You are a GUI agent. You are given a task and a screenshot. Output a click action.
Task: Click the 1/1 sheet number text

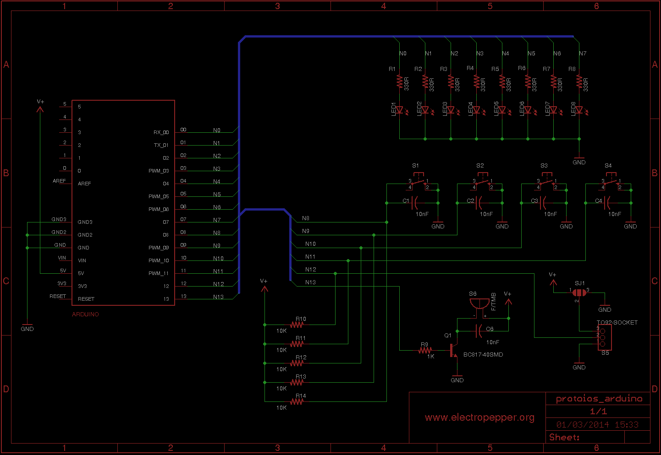pyautogui.click(x=598, y=412)
